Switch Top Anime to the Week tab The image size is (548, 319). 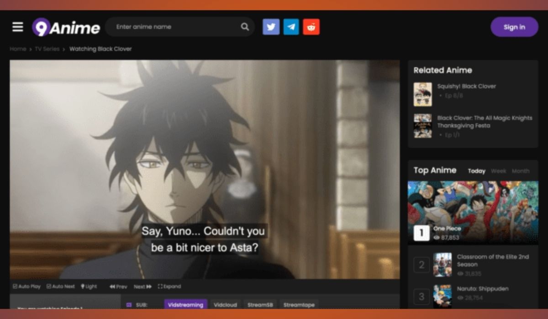click(x=498, y=171)
